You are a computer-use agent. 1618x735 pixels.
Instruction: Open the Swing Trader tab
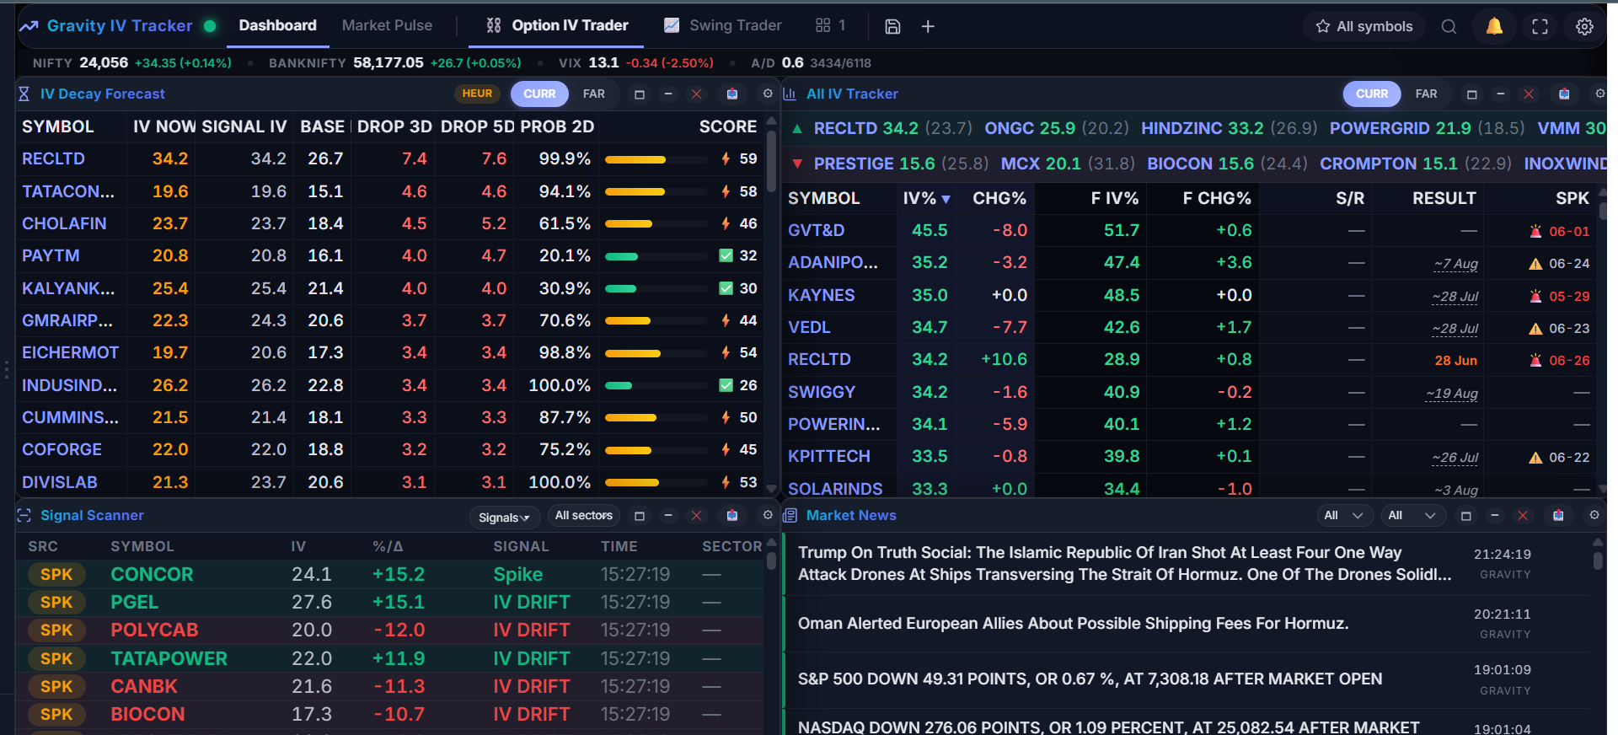[x=722, y=25]
